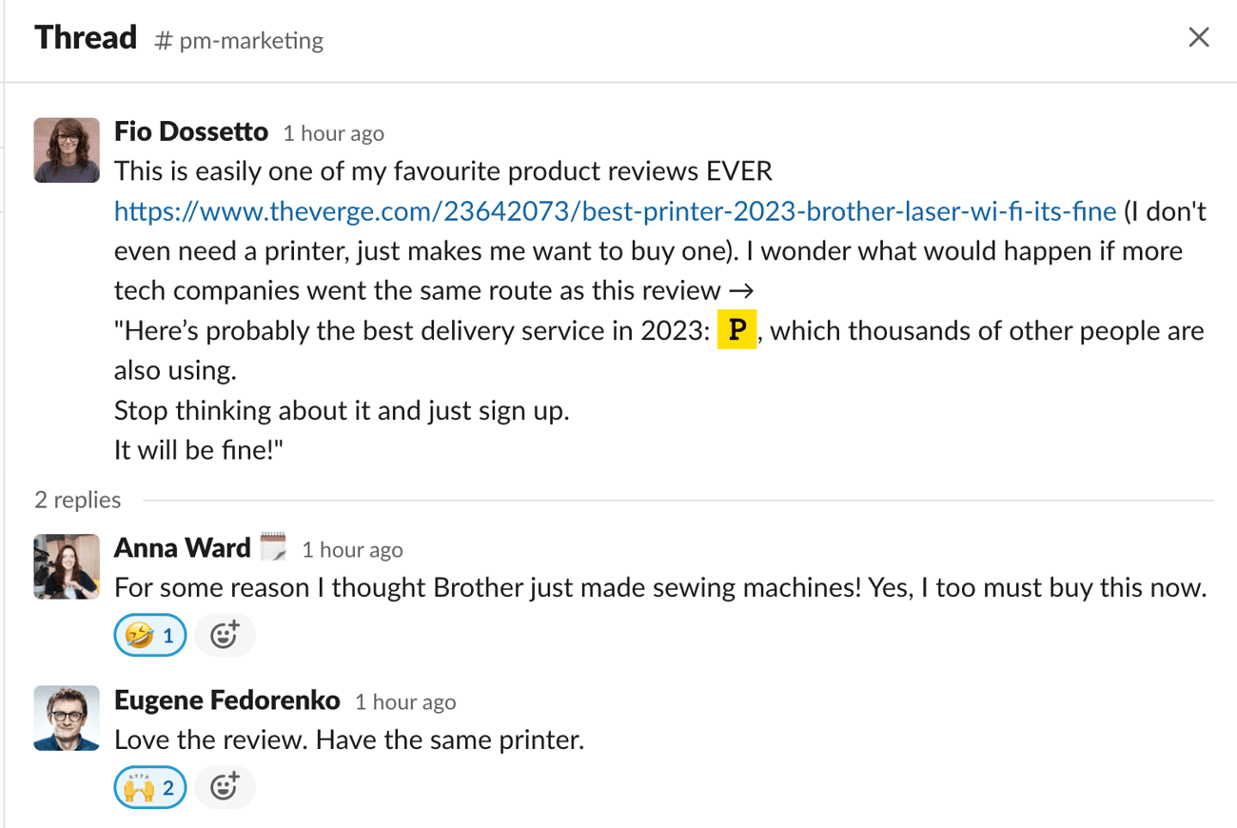Click the timestamp on Eugene Fedorenko's reply
The image size is (1237, 828).
405,702
